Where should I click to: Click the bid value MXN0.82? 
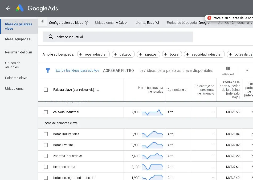233,145
